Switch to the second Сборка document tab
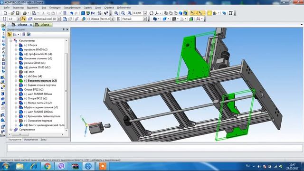The image size is (304, 171). [43, 25]
